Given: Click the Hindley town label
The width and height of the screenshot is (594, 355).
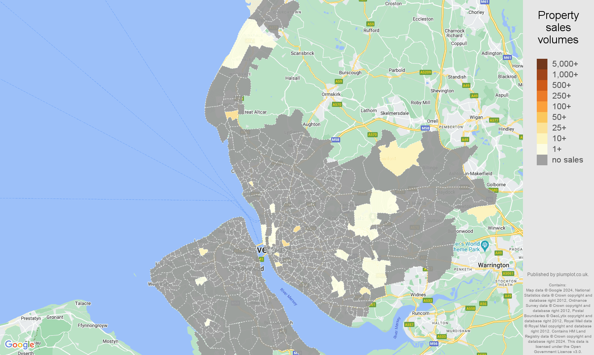Looking at the screenshot, I should [506, 129].
